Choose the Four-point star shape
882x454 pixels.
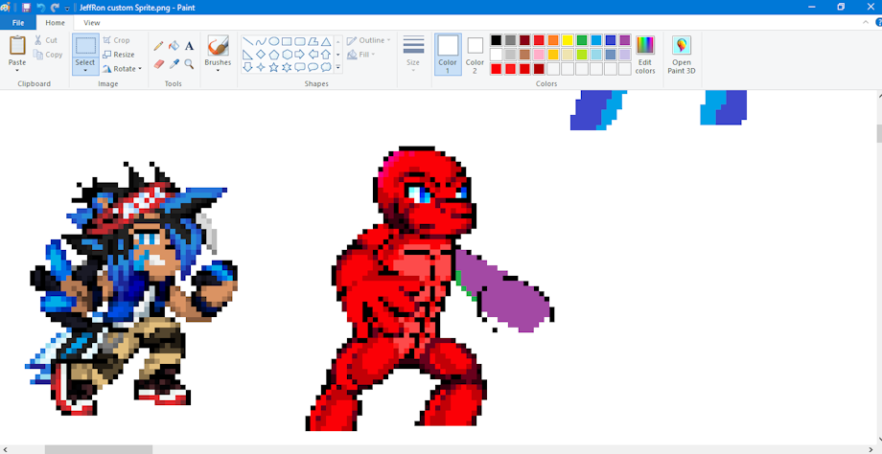pyautogui.click(x=261, y=67)
